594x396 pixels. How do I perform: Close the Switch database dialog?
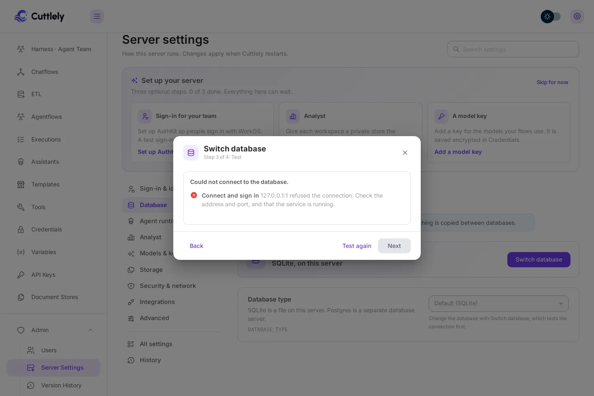405,153
